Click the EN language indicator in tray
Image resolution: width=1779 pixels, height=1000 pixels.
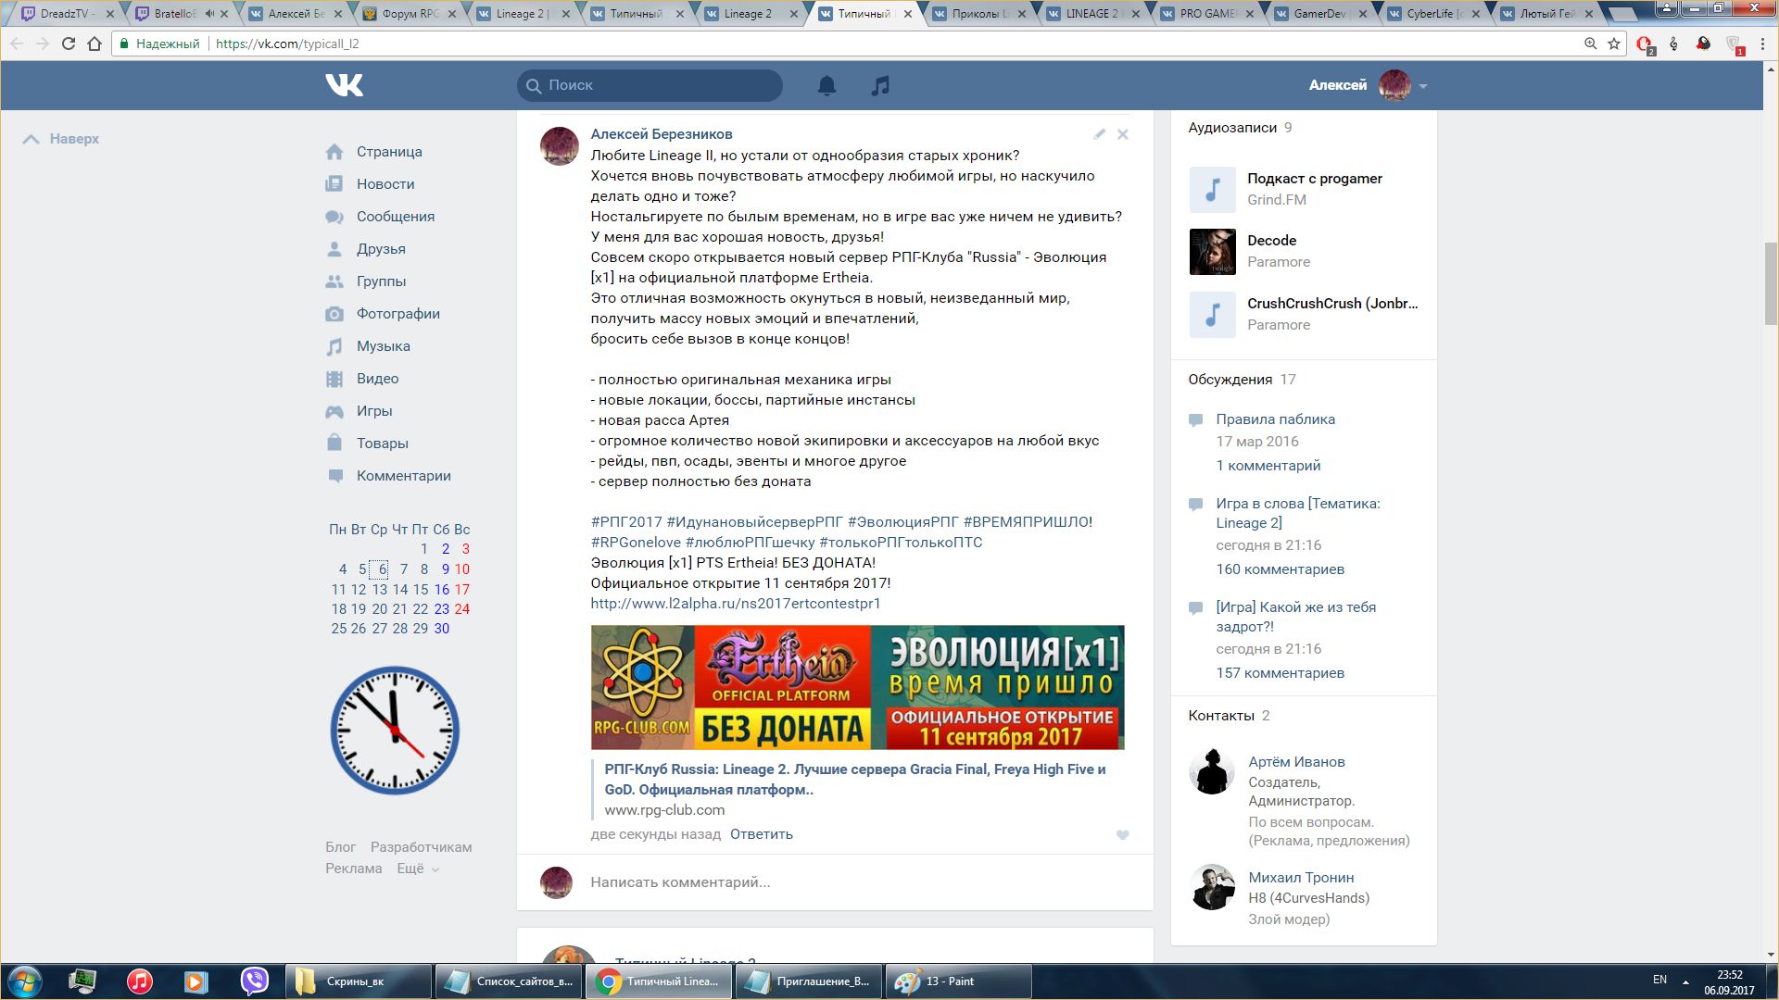(x=1659, y=980)
